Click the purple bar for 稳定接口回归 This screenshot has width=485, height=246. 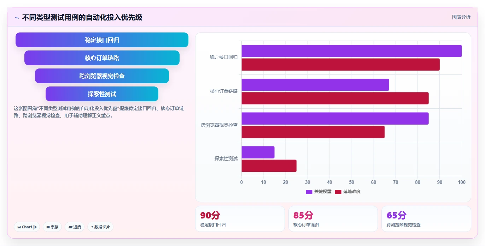(351, 51)
